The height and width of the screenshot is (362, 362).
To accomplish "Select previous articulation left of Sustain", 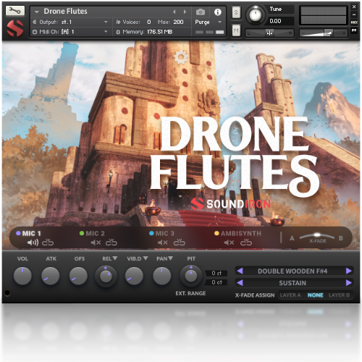I will click(240, 282).
